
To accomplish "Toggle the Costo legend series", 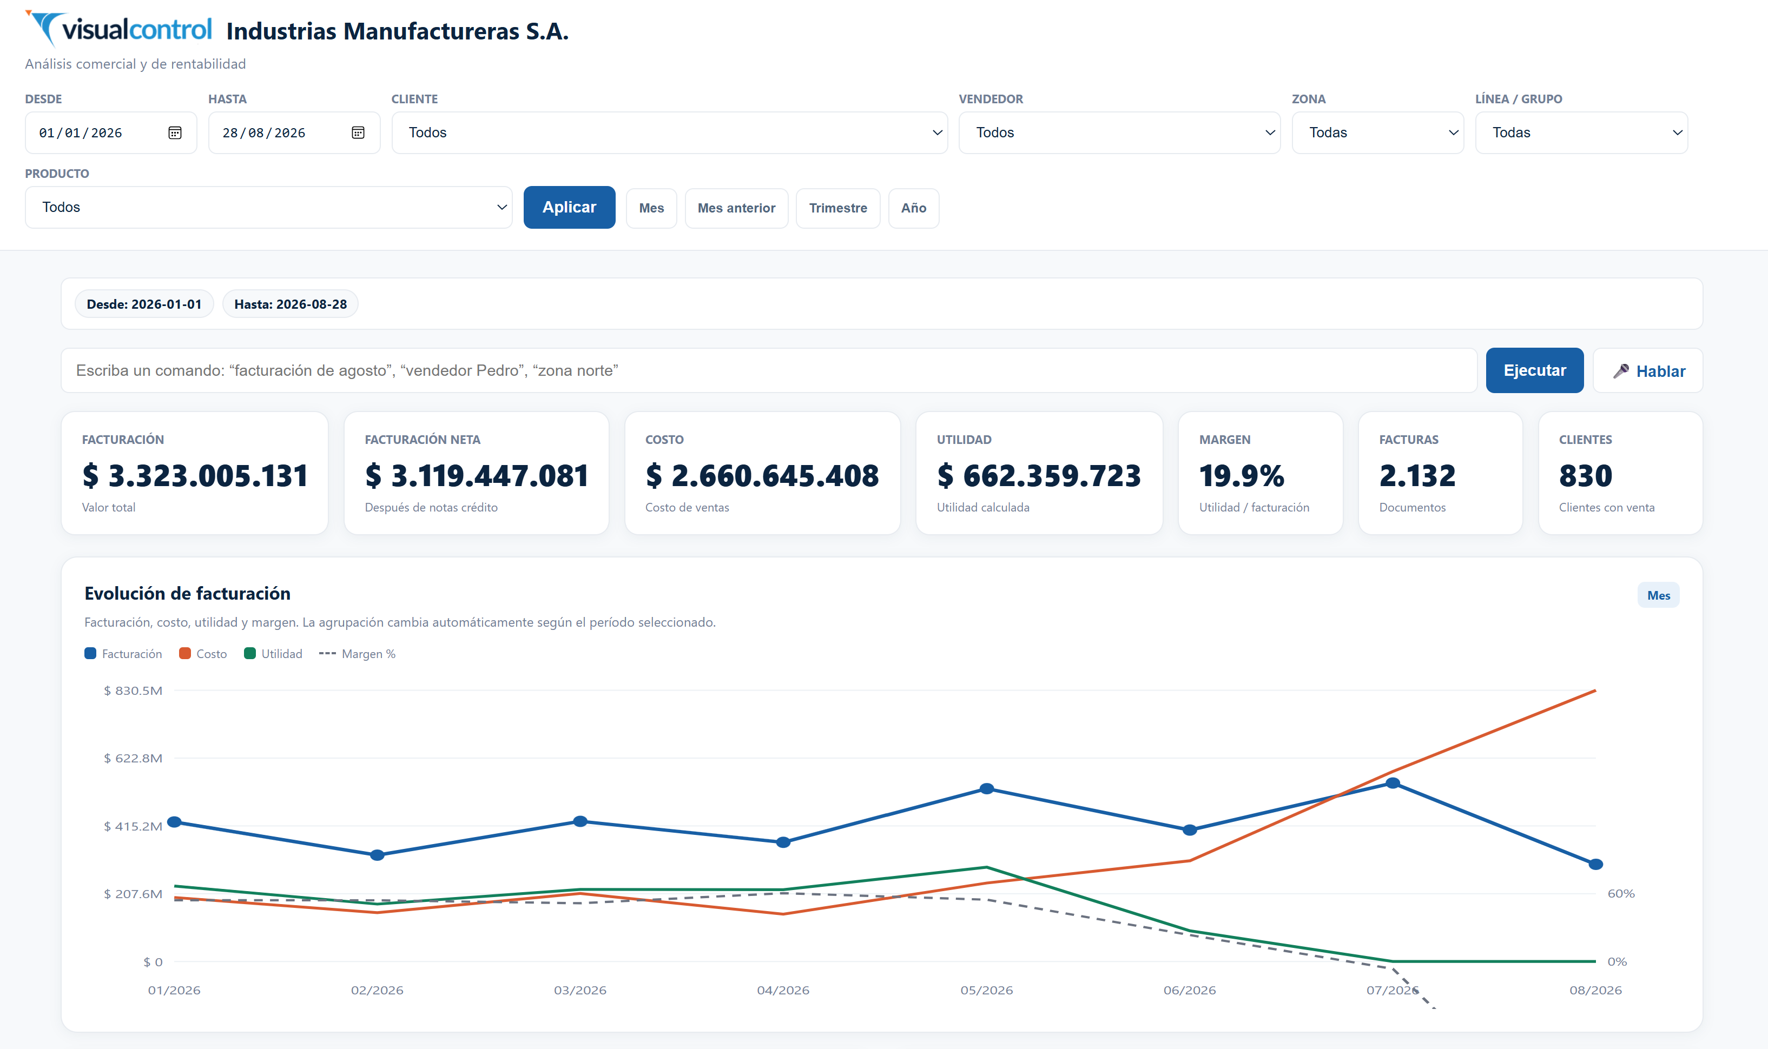I will (203, 654).
